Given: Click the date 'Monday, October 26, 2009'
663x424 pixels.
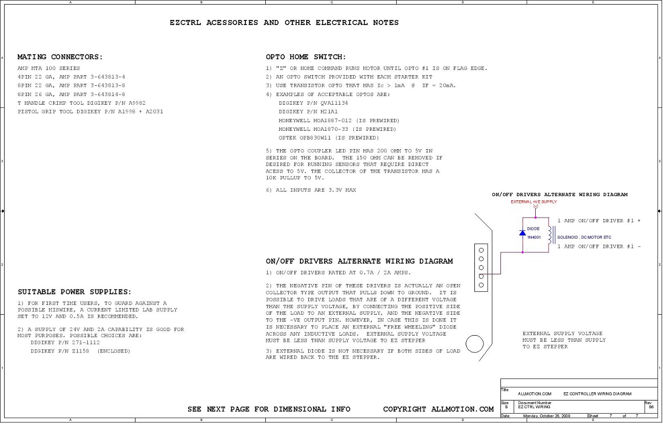Looking at the screenshot, I should point(547,416).
